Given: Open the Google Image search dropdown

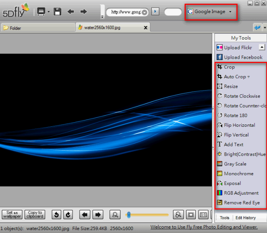Looking at the screenshot, I should (x=230, y=12).
